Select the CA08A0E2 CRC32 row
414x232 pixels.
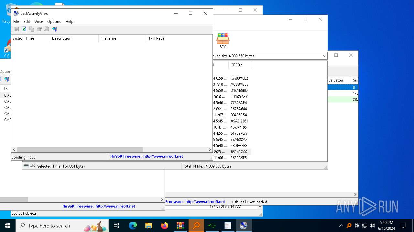click(239, 78)
